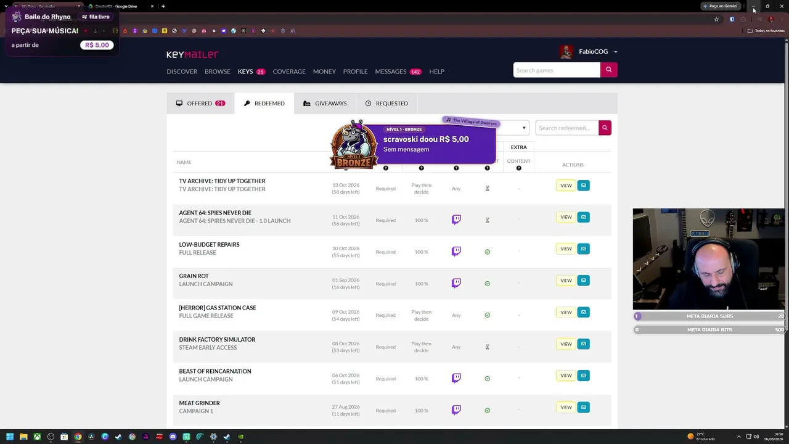The height and width of the screenshot is (444, 789).
Task: Open Discord from the taskbar
Action: pos(173,437)
